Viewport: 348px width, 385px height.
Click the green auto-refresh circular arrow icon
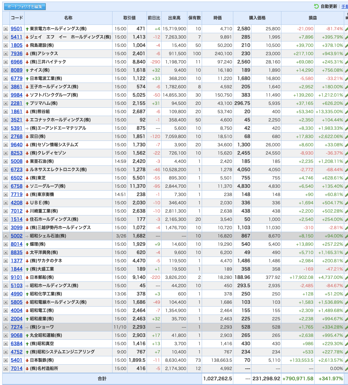[x=316, y=6]
